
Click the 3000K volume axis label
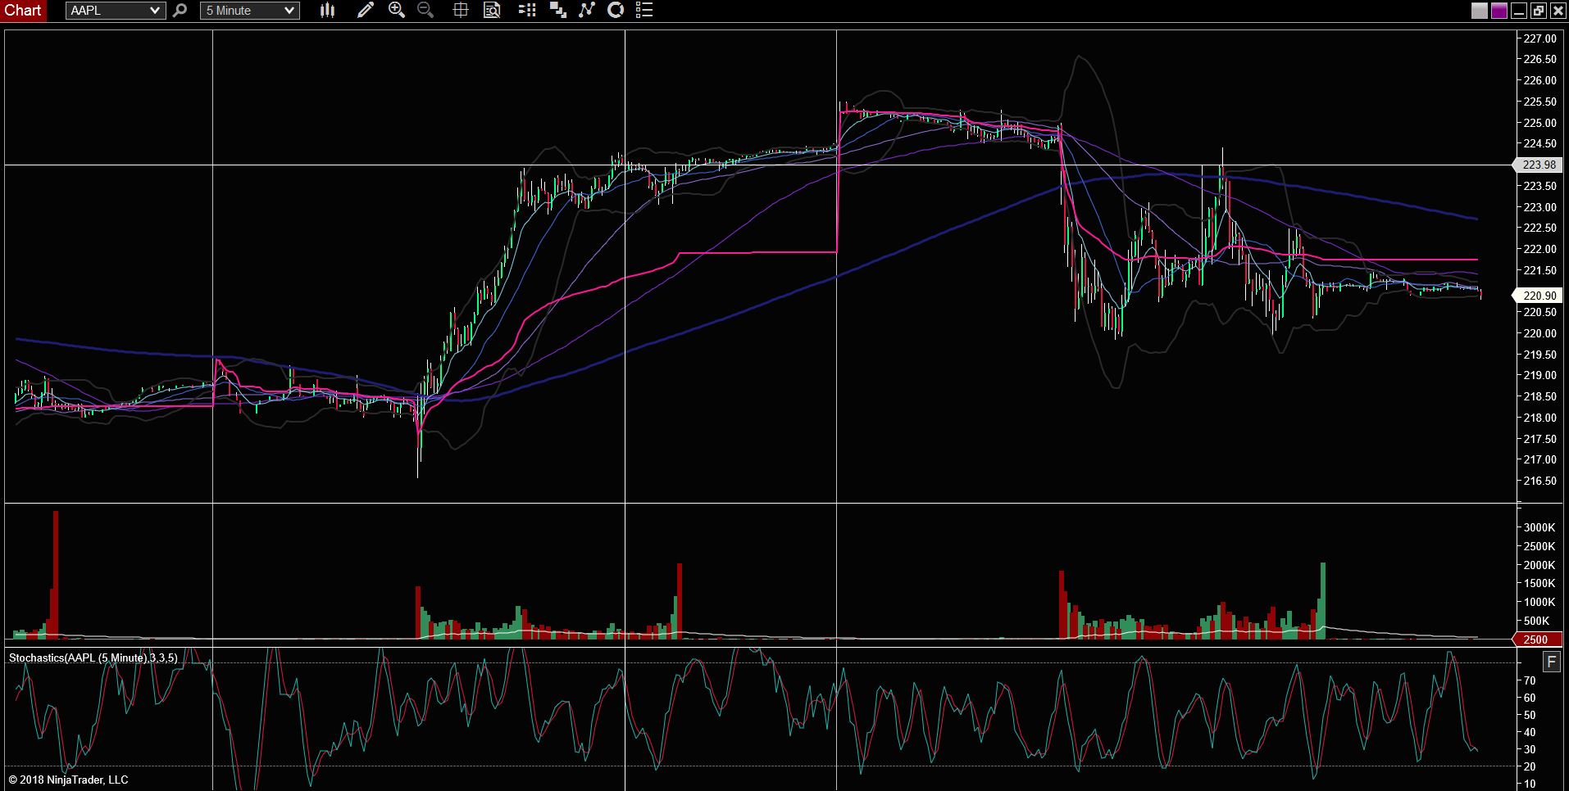[x=1539, y=527]
